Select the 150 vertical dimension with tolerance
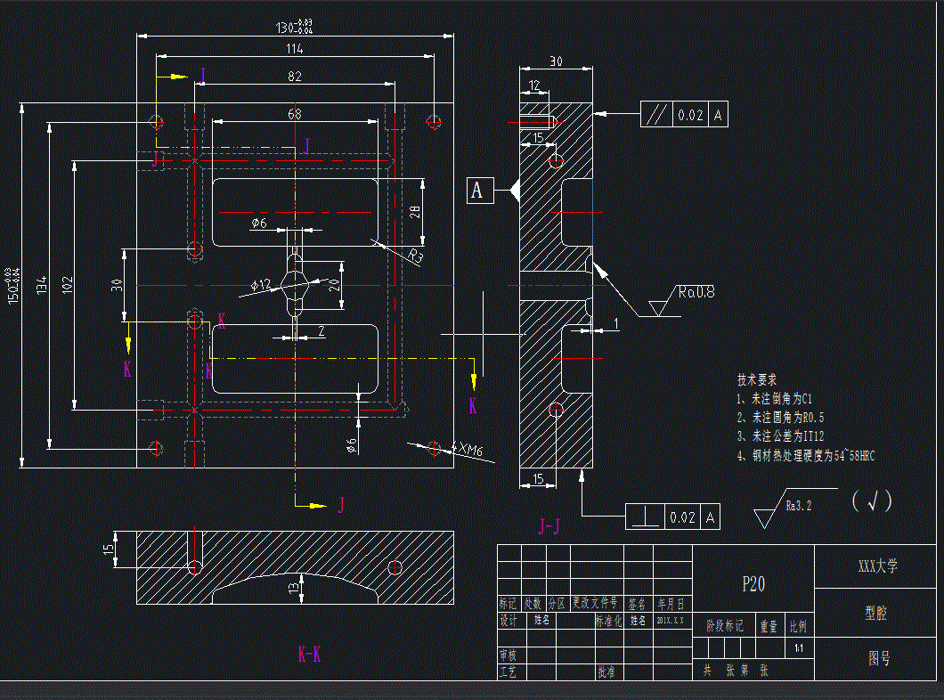This screenshot has height=700, width=944. click(12, 285)
